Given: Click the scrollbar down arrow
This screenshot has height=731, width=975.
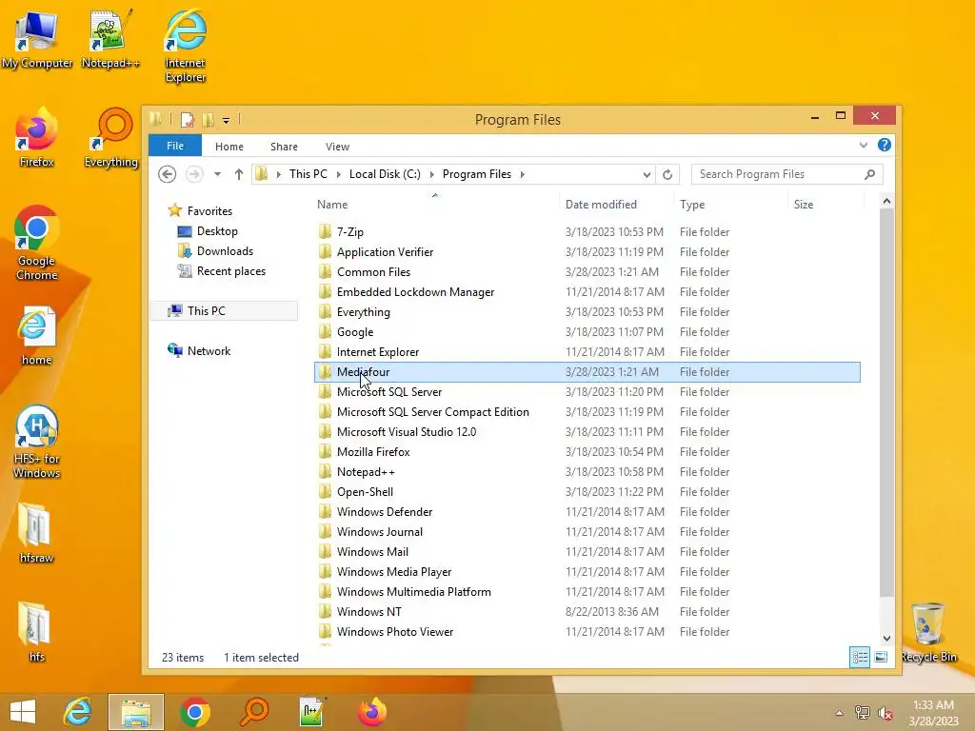Looking at the screenshot, I should [886, 639].
